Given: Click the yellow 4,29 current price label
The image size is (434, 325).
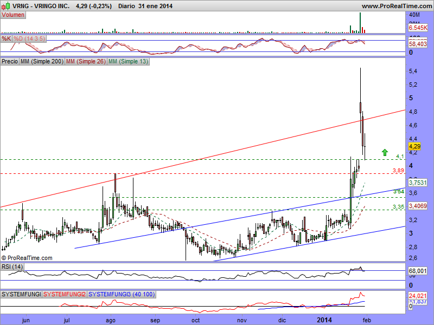Looking at the screenshot, I should 414,146.
